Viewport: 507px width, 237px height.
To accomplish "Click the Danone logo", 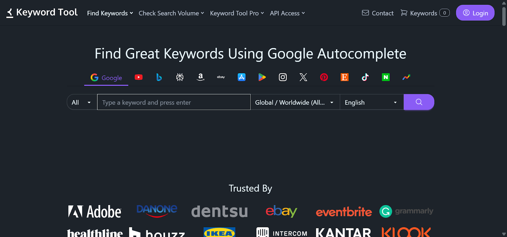I will tap(157, 211).
